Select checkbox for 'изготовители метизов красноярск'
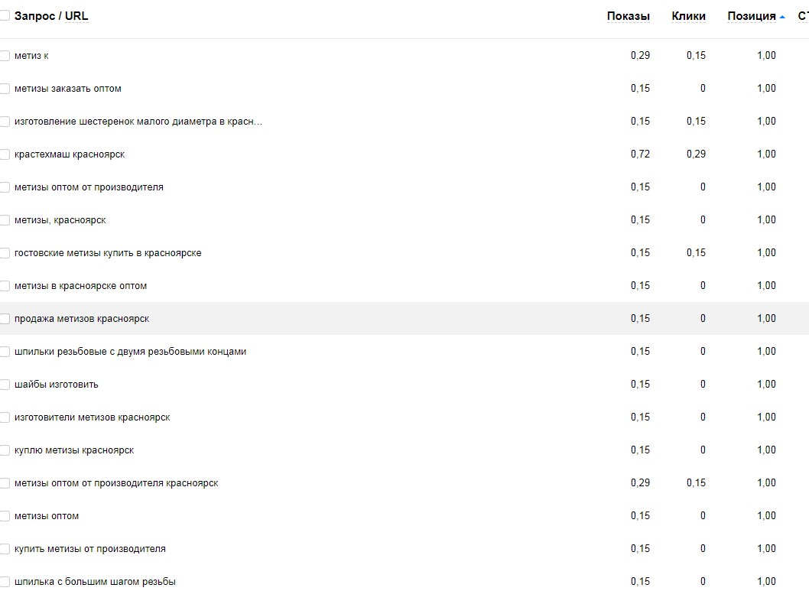This screenshot has height=591, width=809. [4, 417]
